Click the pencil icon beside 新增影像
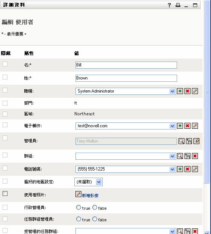Image resolution: width=211 pixels, height=234 pixels. (78, 194)
